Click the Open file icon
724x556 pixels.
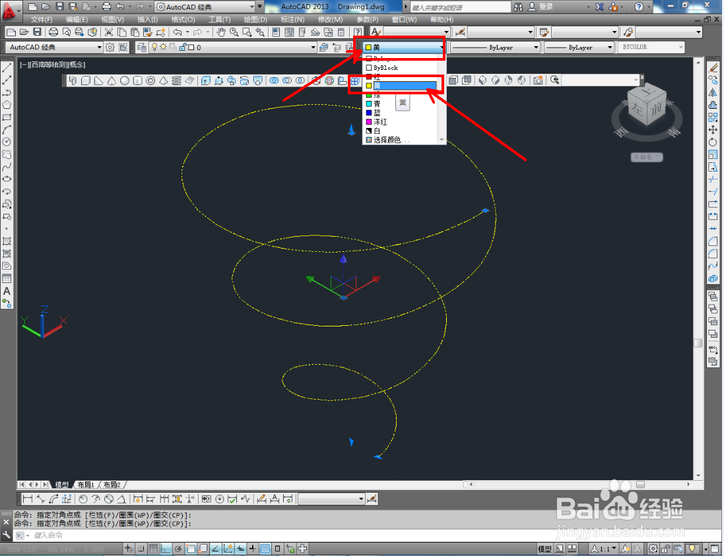[x=24, y=32]
